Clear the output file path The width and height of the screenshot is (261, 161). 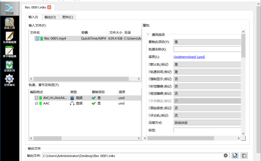225,155
